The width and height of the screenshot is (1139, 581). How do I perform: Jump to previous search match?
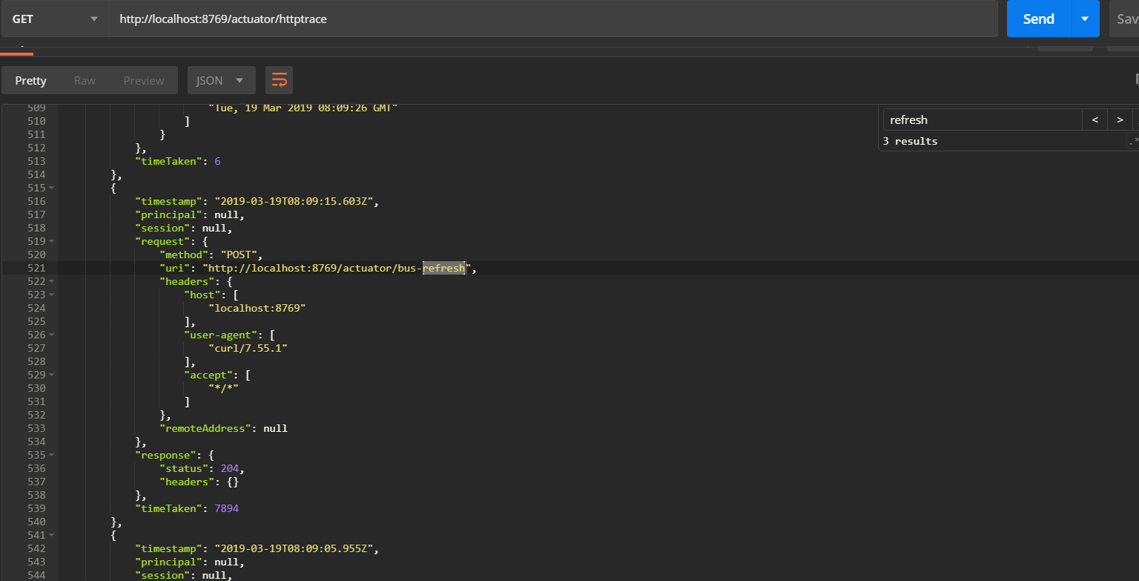[1095, 119]
